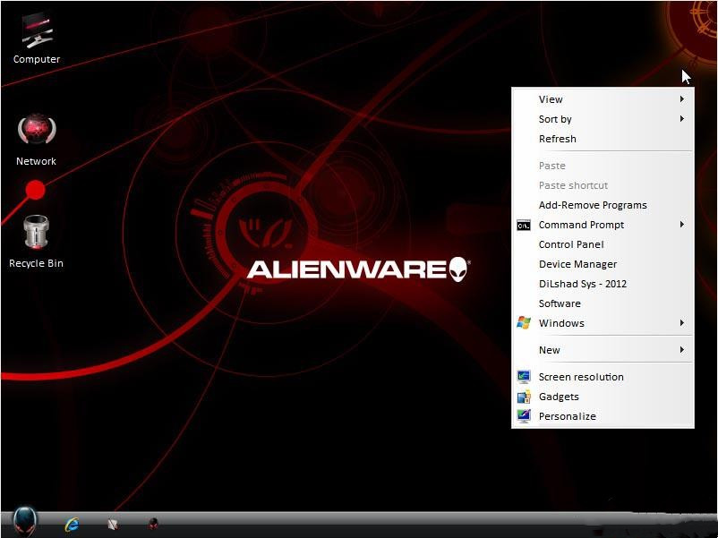Click the white pinned icon beside Internet Explorer

click(113, 524)
